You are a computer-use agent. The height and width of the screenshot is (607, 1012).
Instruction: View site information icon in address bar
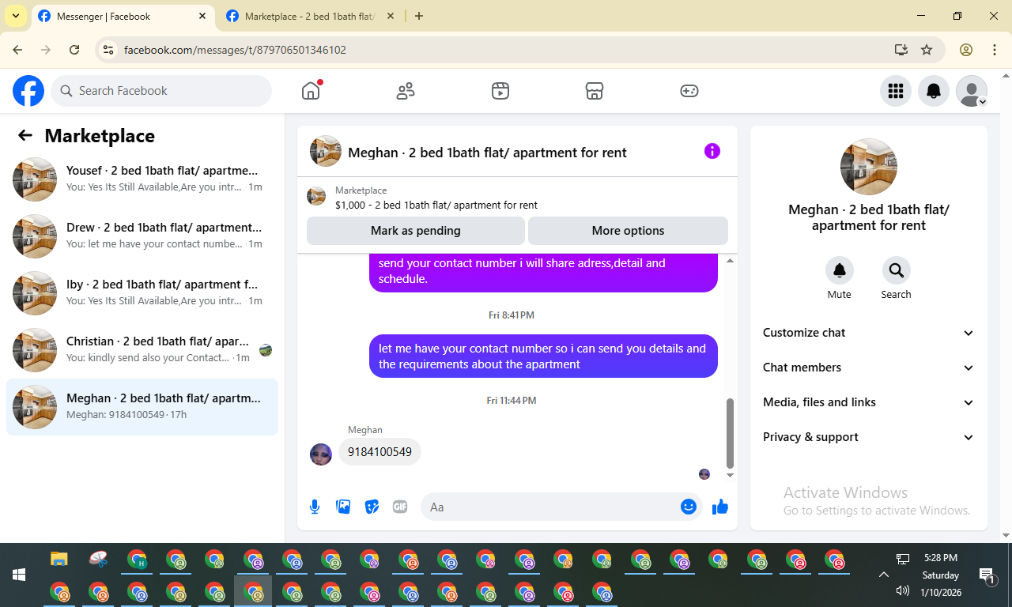(x=109, y=50)
